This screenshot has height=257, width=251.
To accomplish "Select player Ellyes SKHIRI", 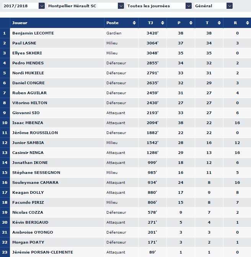I will [x=27, y=53].
